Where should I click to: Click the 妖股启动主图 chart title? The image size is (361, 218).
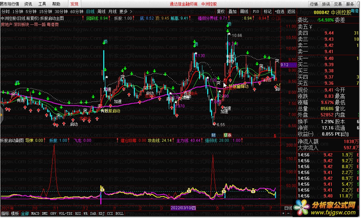coord(52,19)
